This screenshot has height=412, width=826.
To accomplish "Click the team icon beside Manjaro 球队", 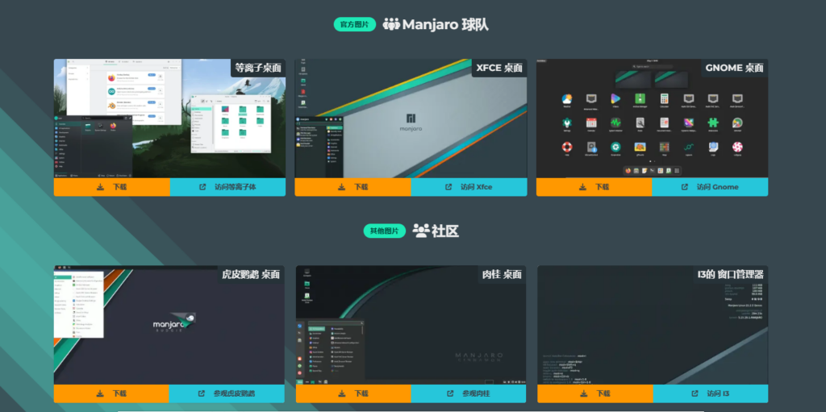I will point(391,24).
